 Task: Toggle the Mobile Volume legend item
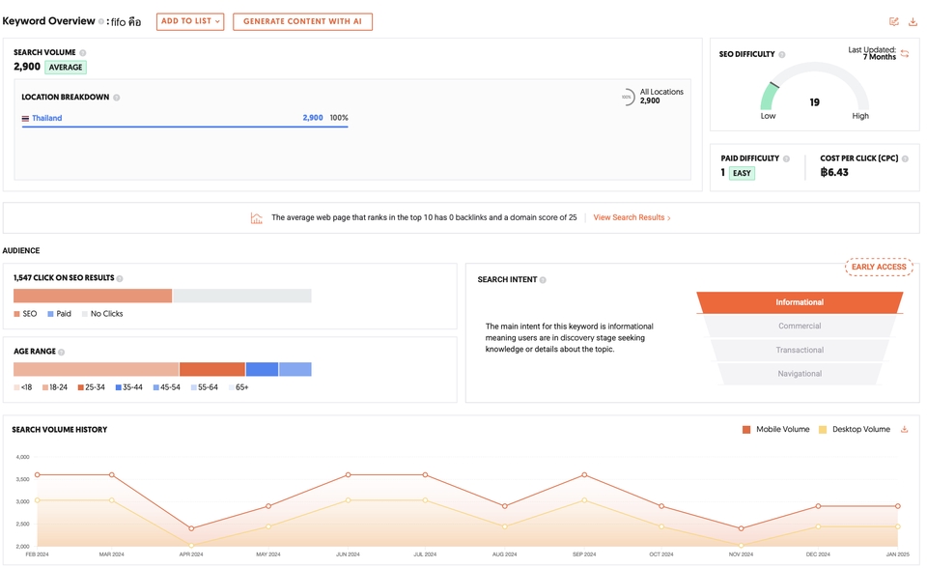pyautogui.click(x=776, y=430)
